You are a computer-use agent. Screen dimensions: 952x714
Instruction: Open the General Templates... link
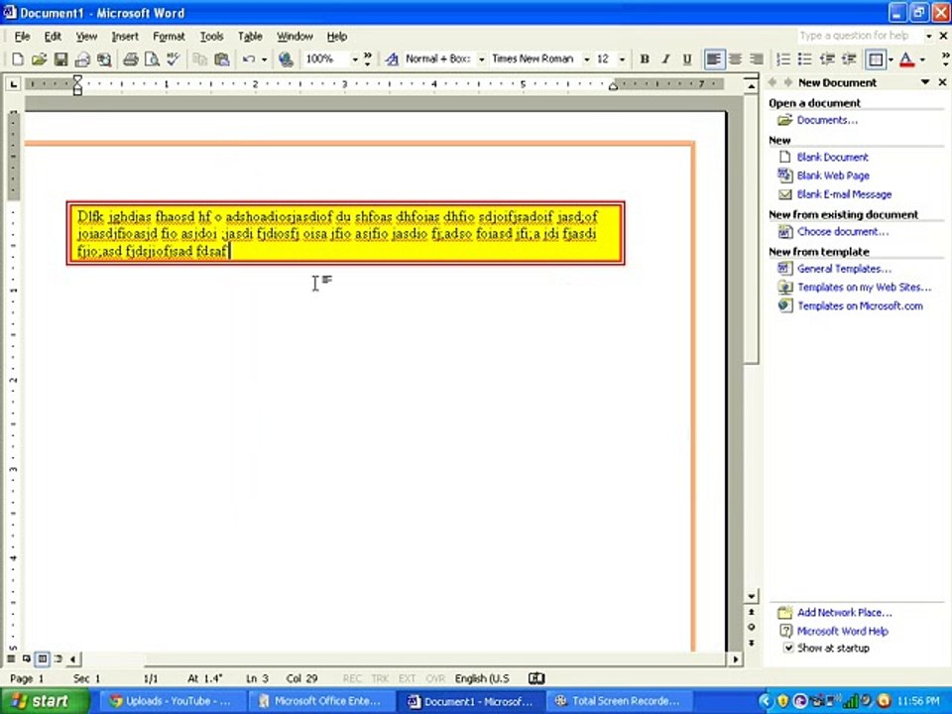click(x=844, y=269)
